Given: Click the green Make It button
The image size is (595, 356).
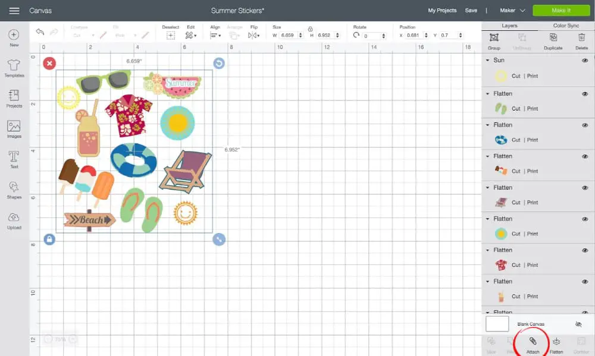Looking at the screenshot, I should pos(561,10).
